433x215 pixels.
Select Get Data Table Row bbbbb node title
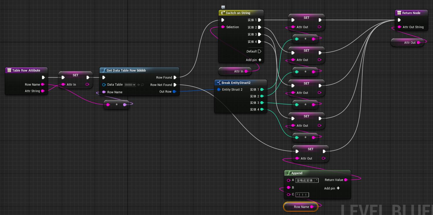[126, 70]
